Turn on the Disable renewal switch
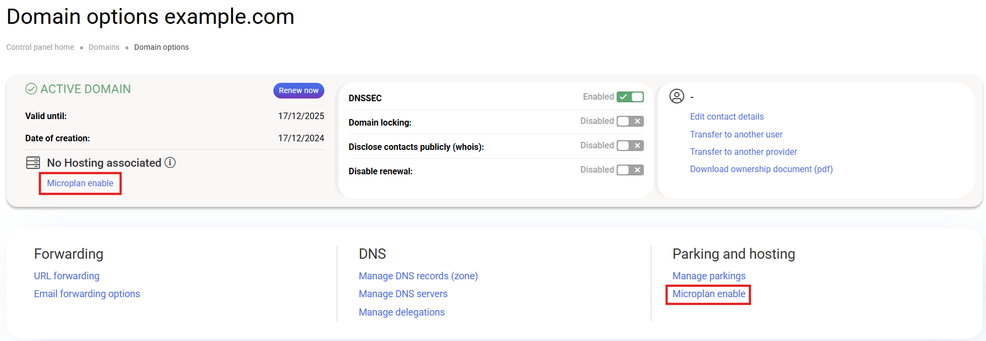 point(630,170)
